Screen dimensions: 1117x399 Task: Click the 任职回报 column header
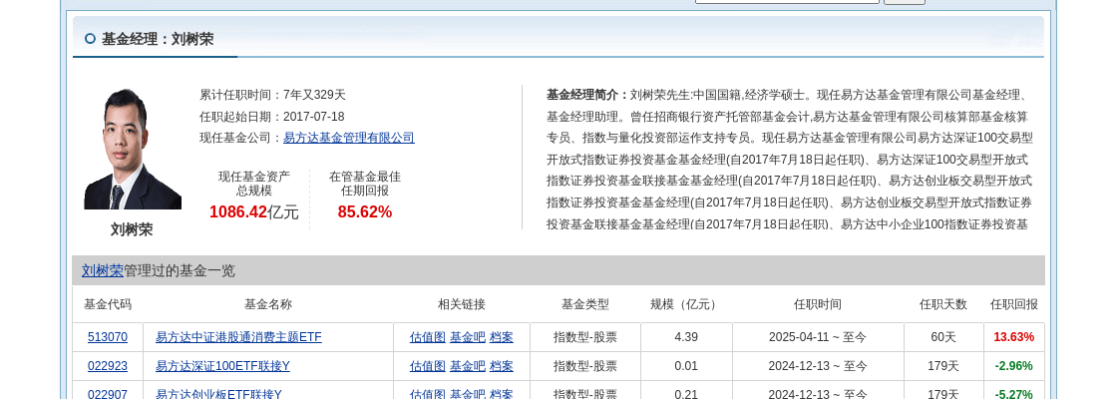(1013, 304)
